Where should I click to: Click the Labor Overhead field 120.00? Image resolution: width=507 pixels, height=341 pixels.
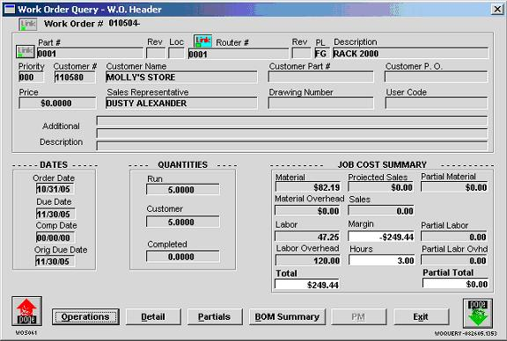point(308,260)
